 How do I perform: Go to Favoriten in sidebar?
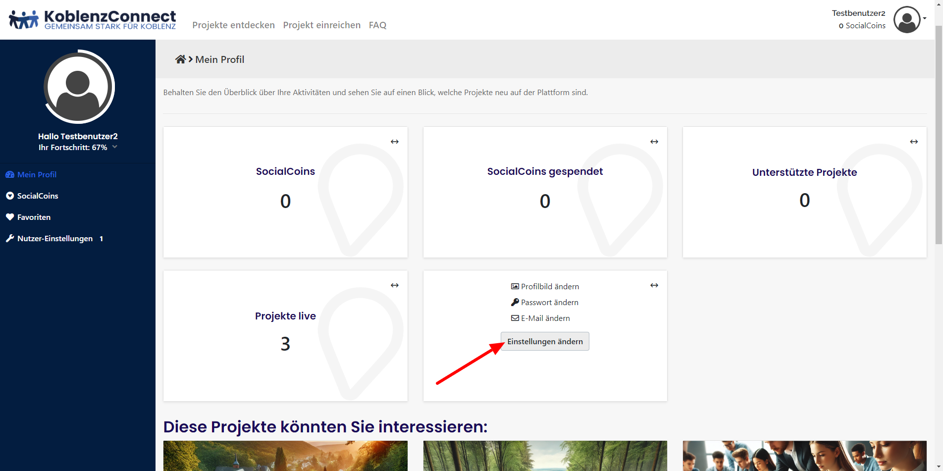coord(34,217)
